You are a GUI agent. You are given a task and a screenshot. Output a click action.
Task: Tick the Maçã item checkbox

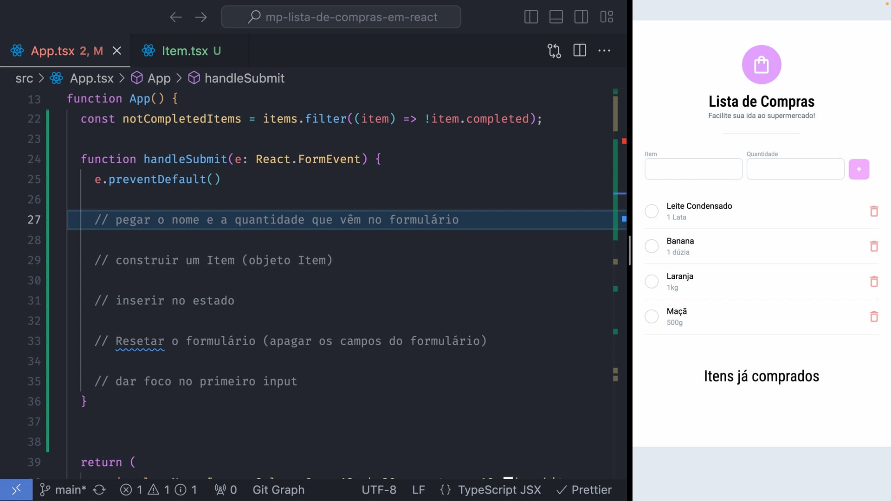(x=652, y=316)
